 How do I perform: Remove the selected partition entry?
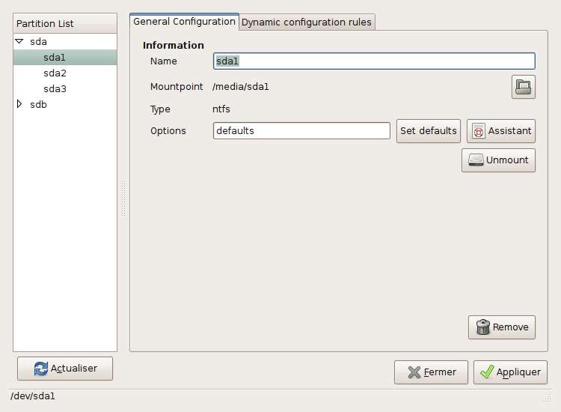pyautogui.click(x=502, y=327)
